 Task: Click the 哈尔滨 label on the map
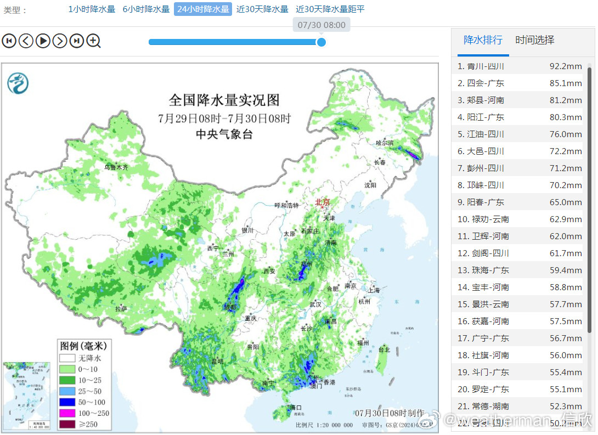tap(385, 143)
